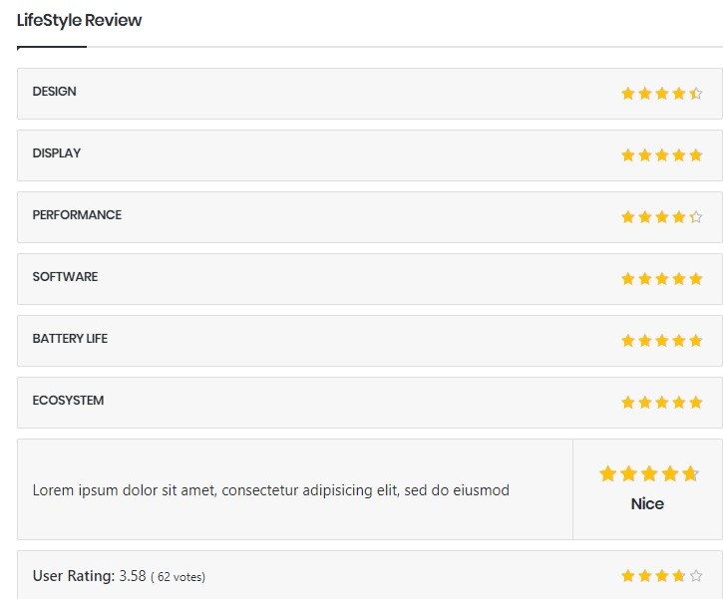The width and height of the screenshot is (724, 599).
Task: Click the empty fifth star in the Performance row
Action: pyautogui.click(x=696, y=217)
